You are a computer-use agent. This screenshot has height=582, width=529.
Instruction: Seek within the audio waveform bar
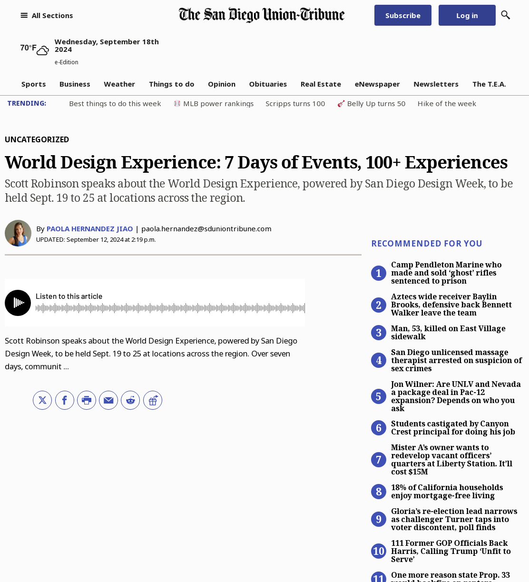tap(170, 308)
